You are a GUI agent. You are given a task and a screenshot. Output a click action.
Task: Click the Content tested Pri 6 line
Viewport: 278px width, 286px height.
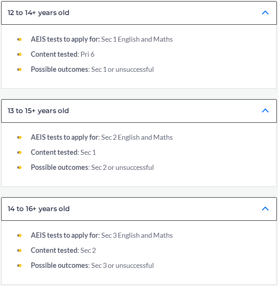(x=63, y=54)
